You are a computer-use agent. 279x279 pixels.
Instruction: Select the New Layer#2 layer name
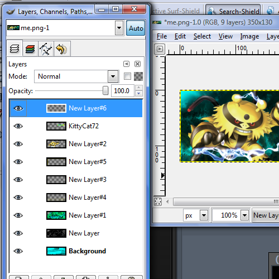coord(88,144)
